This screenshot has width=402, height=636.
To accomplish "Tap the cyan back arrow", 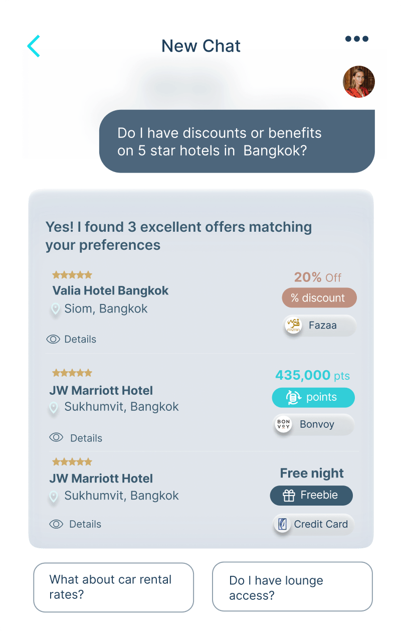I will pos(34,46).
